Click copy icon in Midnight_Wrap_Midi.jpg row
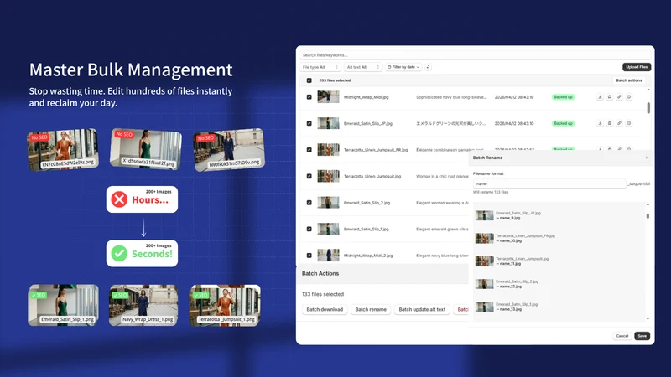This screenshot has width=671, height=377. coord(610,97)
